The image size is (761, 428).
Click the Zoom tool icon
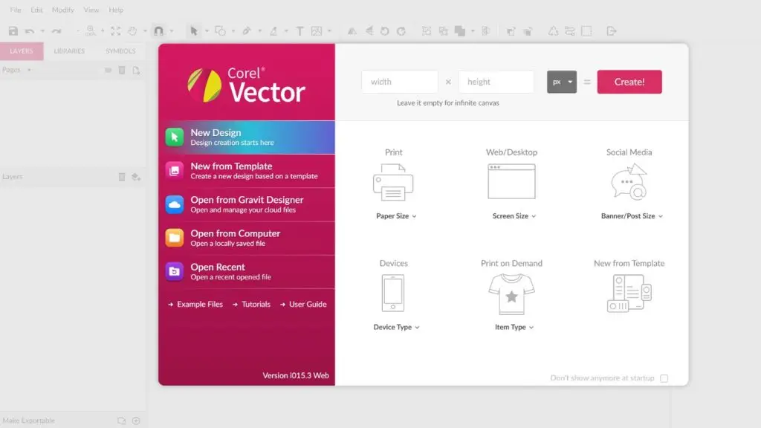[90, 31]
